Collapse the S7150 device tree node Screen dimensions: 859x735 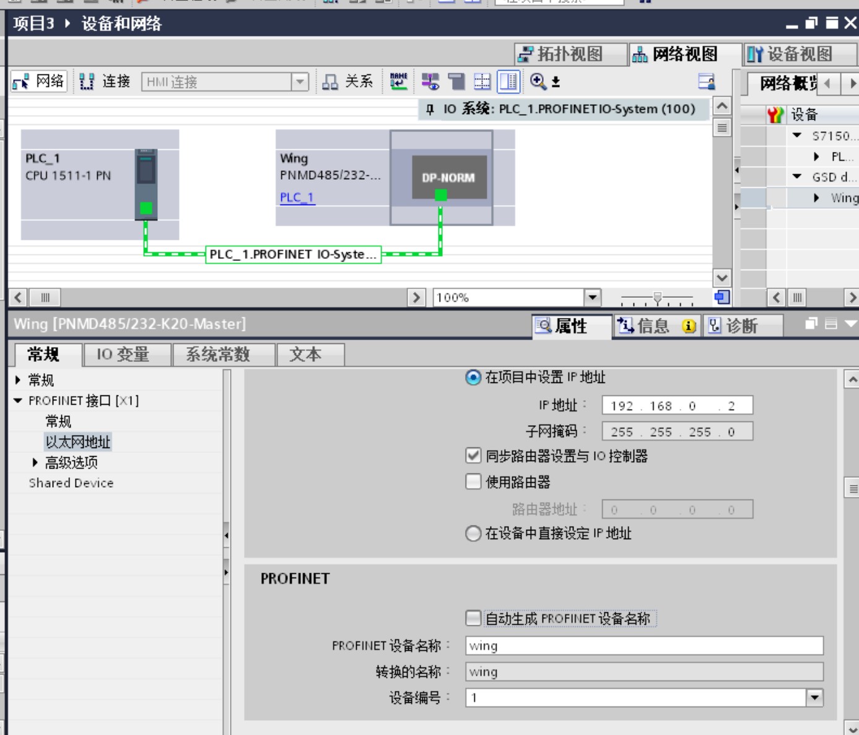coord(797,135)
